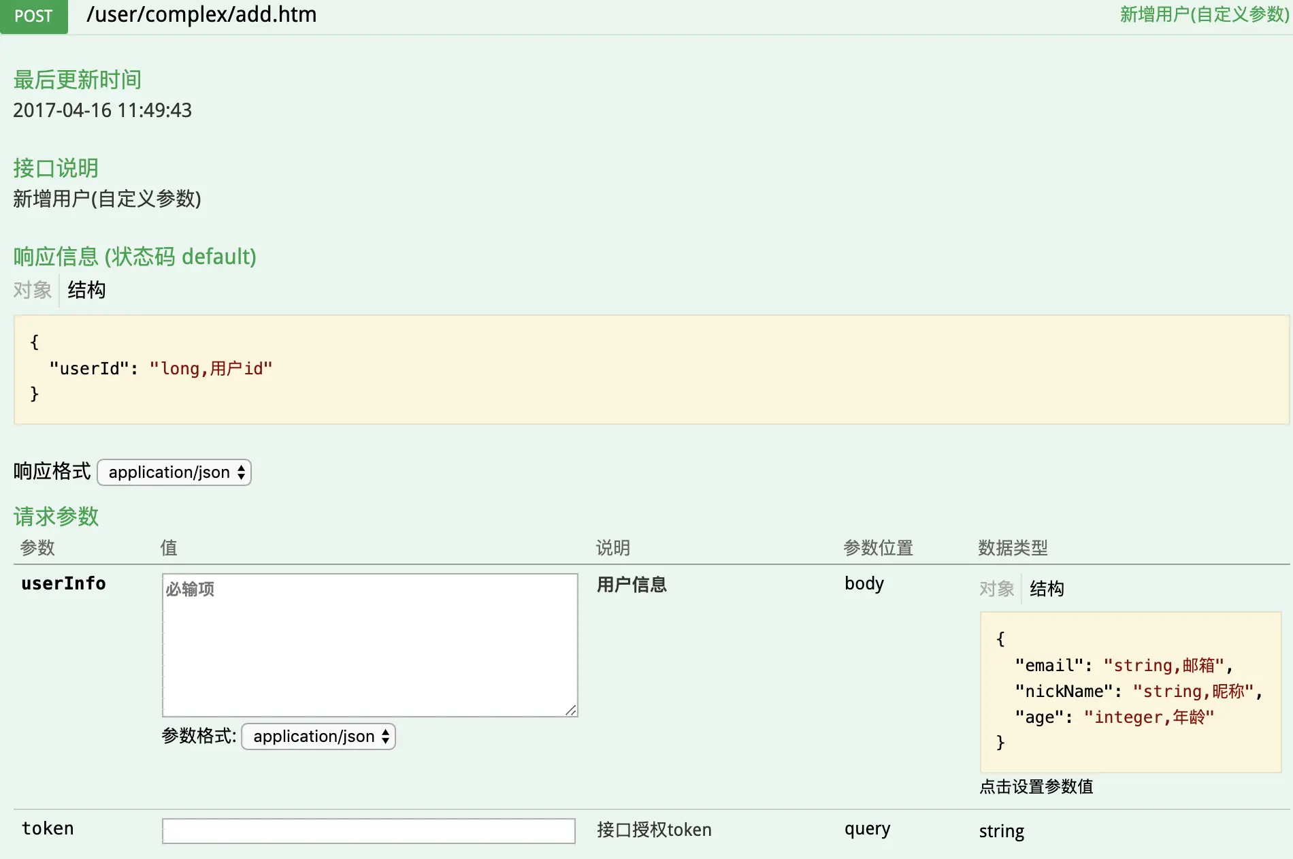Image resolution: width=1293 pixels, height=859 pixels.
Task: Switch response info view to 结构 tab
Action: (x=86, y=290)
